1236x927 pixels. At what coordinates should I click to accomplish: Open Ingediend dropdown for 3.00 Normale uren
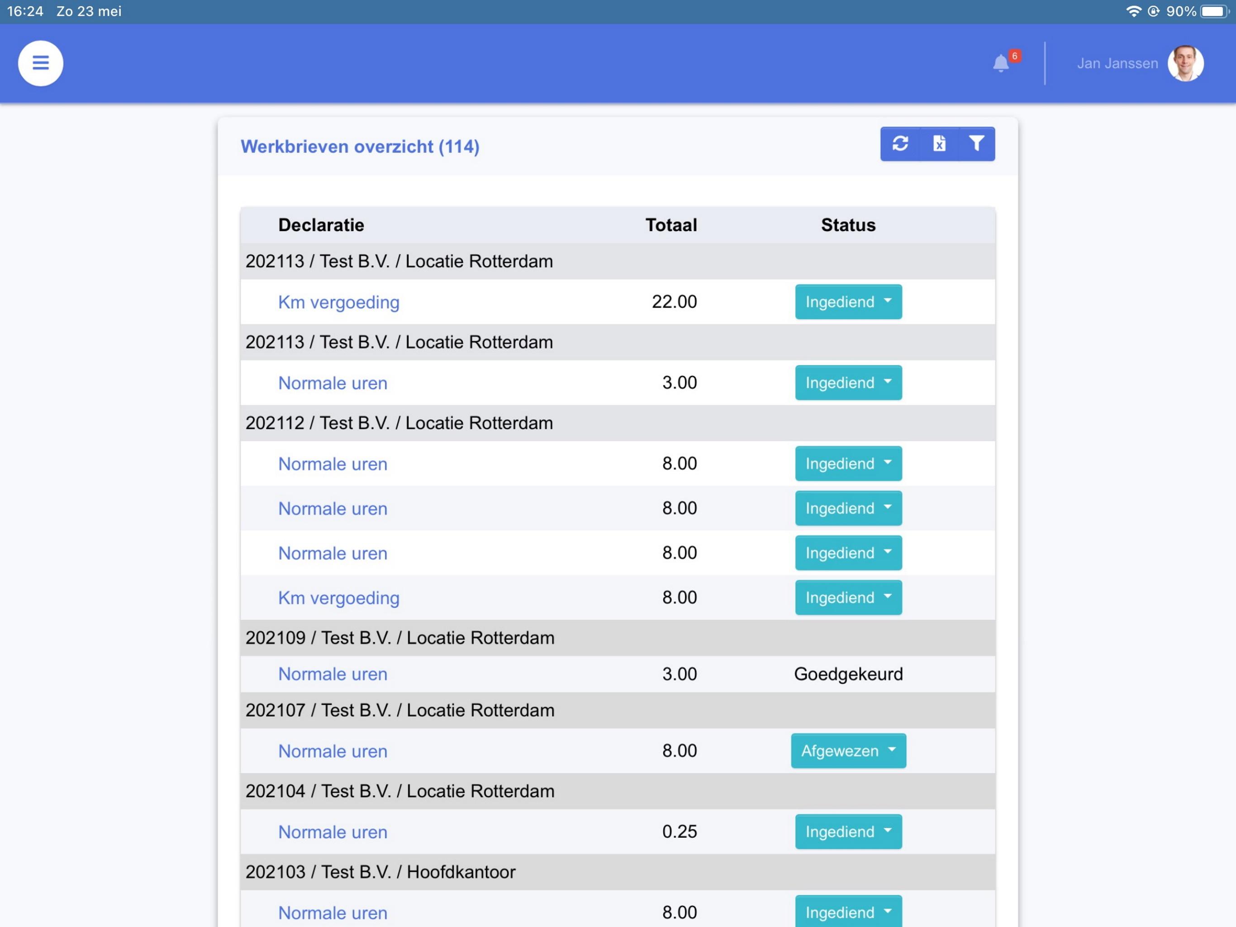tap(848, 383)
